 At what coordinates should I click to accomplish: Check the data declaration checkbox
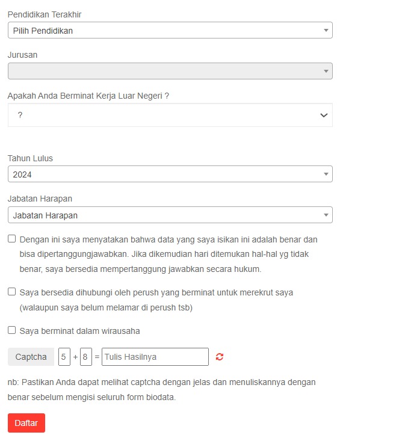(11, 238)
